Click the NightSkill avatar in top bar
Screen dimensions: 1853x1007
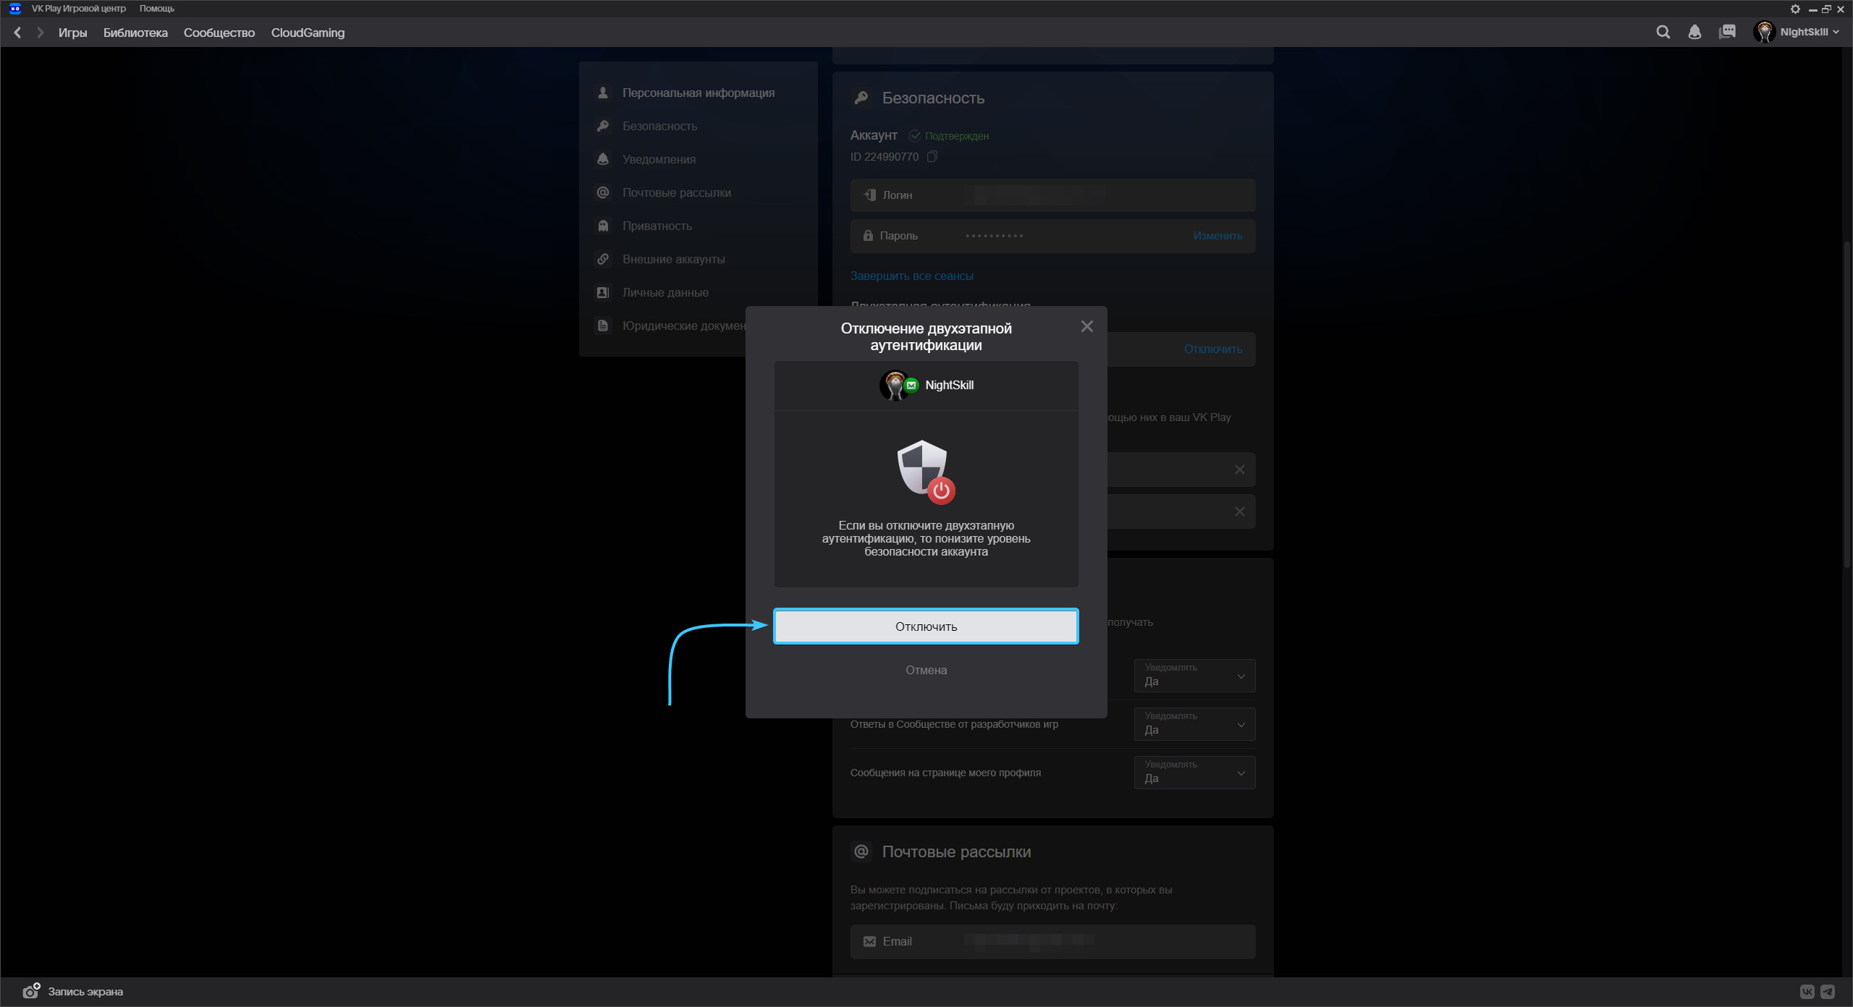pos(1764,32)
